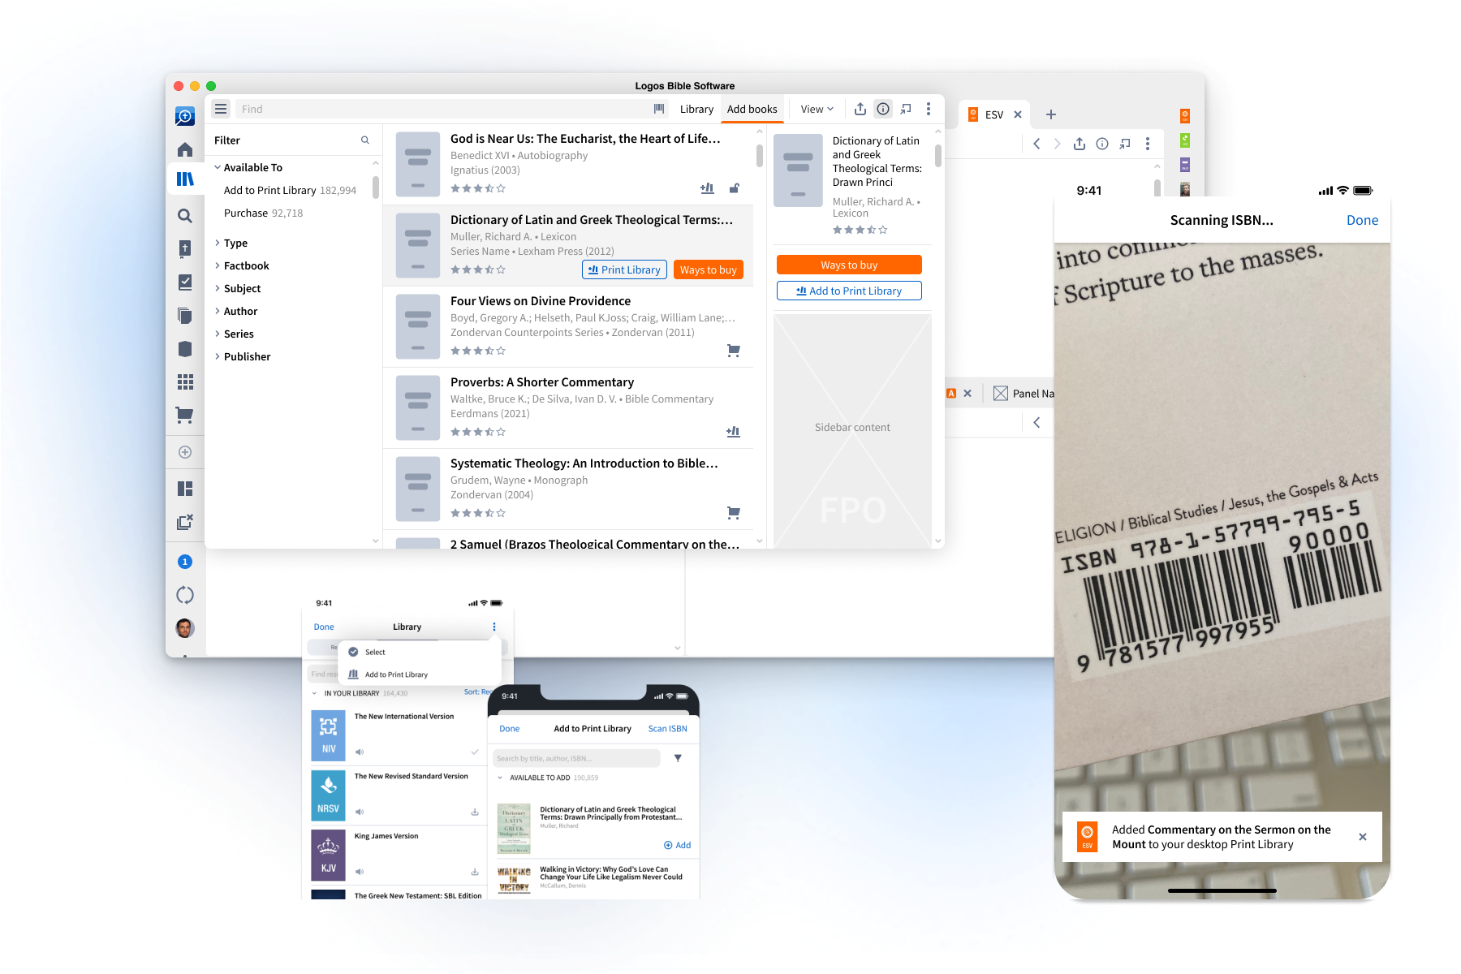Open the stacked documents icon in the sidebar
Screen dimensions: 1461x974
185,315
